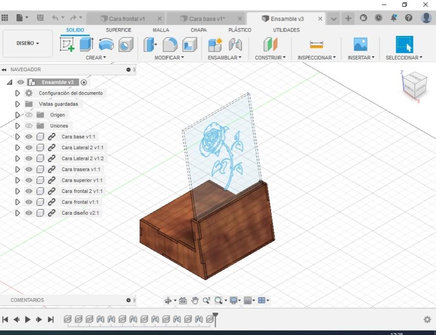Click the Save icon
Screen dimensions: 436x335
click(40, 18)
